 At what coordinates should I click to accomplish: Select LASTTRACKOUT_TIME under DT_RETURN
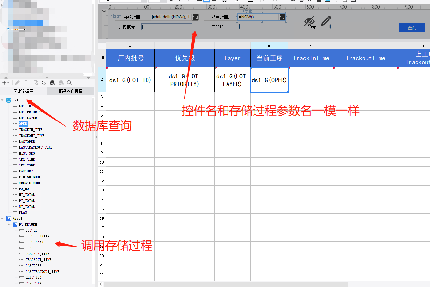(x=42, y=272)
